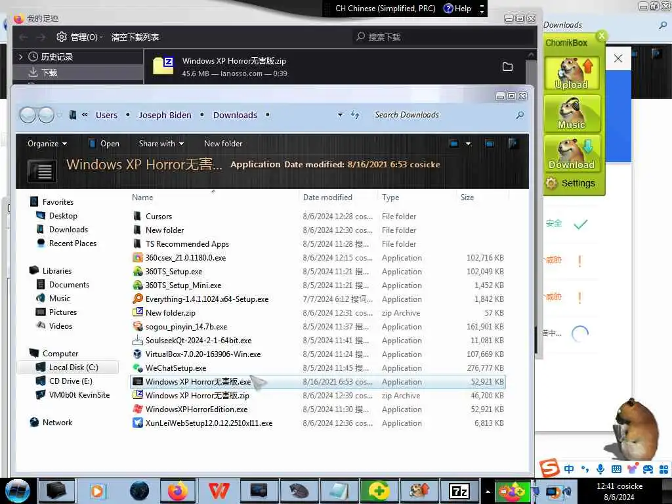
Task: Open the Organize menu
Action: [47, 144]
